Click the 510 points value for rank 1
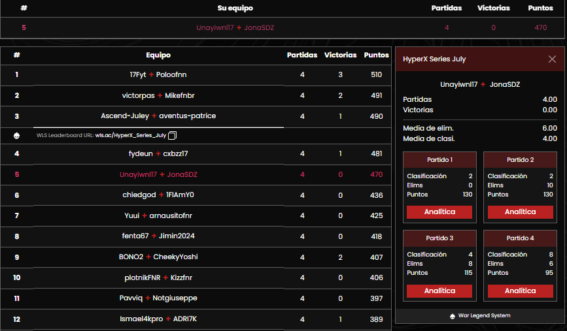567x331 pixels. click(x=376, y=74)
